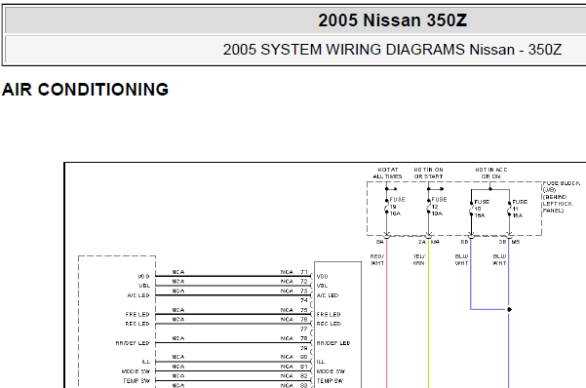Click 'FRE LED' inside the dashed-outline component
586x388 pixels.
point(137,315)
